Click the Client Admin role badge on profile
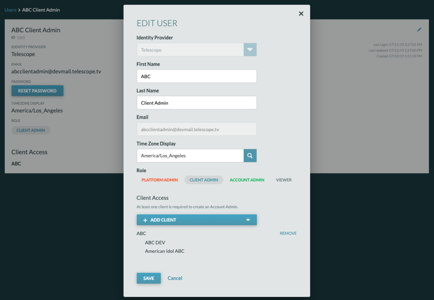 31,130
